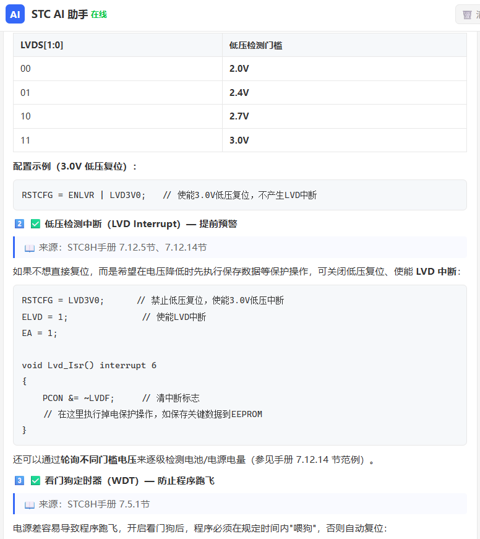Screen dimensions: 480x539
Task: Click the 2.0V threshold table cell
Action: (x=345, y=69)
